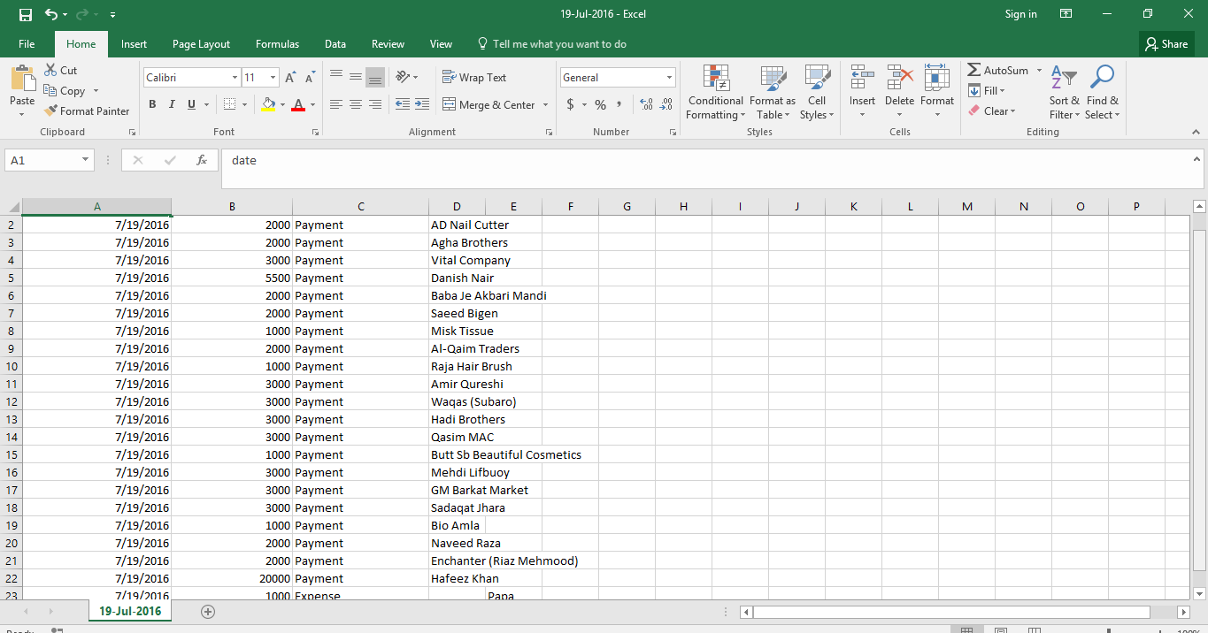Switch to the Data tab
Image resolution: width=1208 pixels, height=633 pixels.
(x=335, y=44)
